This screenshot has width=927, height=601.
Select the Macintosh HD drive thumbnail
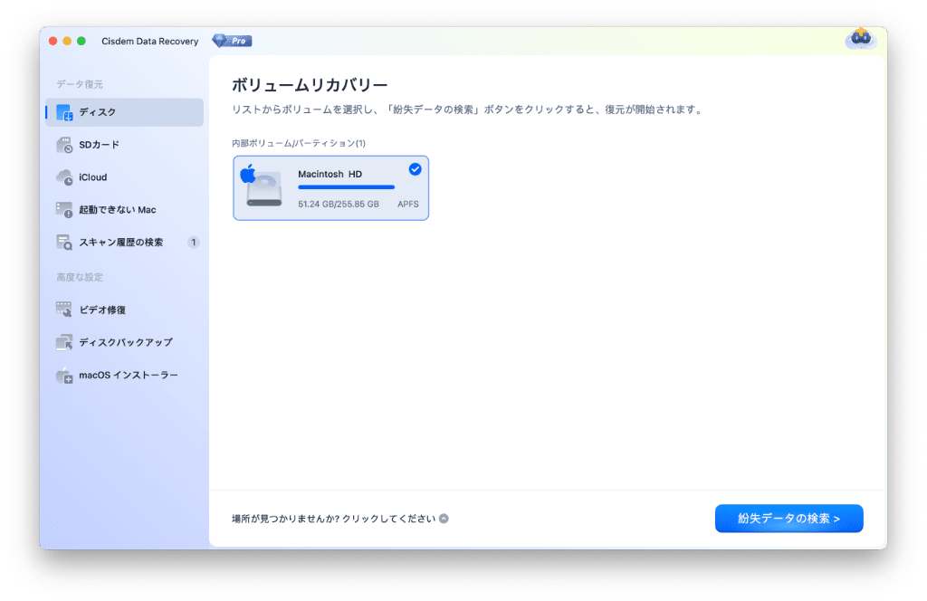click(x=263, y=187)
